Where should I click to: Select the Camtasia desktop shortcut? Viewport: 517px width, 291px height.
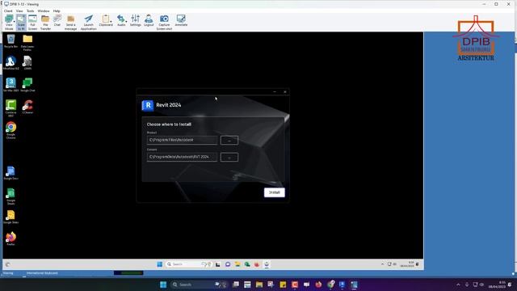[x=11, y=108]
